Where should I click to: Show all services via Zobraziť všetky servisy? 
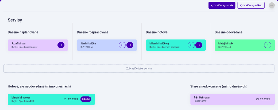coord(139,69)
